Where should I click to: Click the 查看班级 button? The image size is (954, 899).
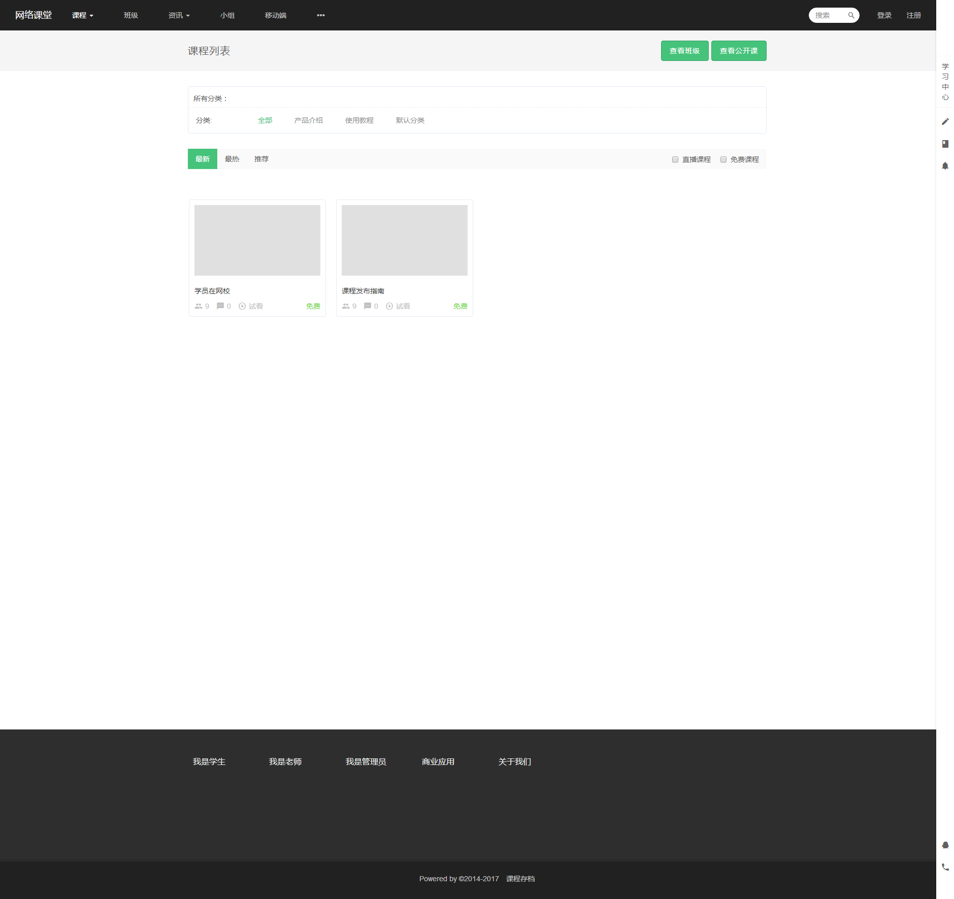point(684,51)
